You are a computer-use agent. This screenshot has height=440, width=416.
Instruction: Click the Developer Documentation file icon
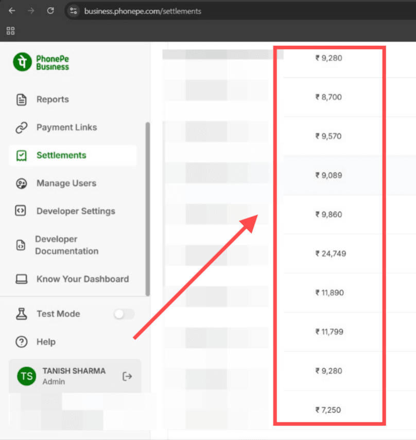coord(21,245)
